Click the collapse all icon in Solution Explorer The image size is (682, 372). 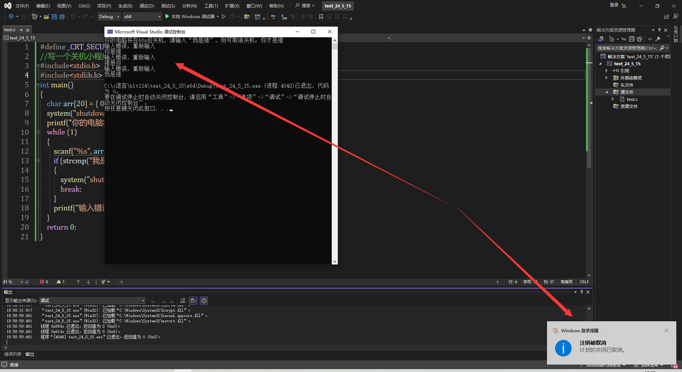click(632, 39)
